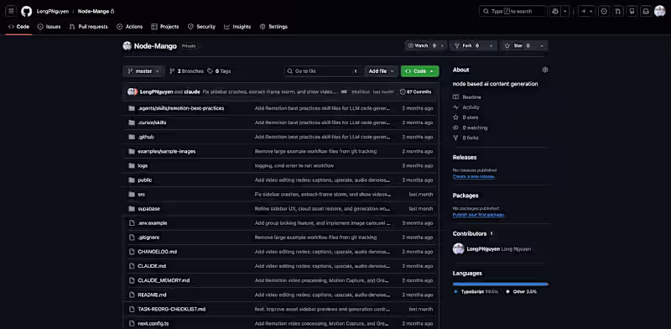Go to GitHub home via Octocat logo
Screen dimensions: 671x329
tap(27, 11)
